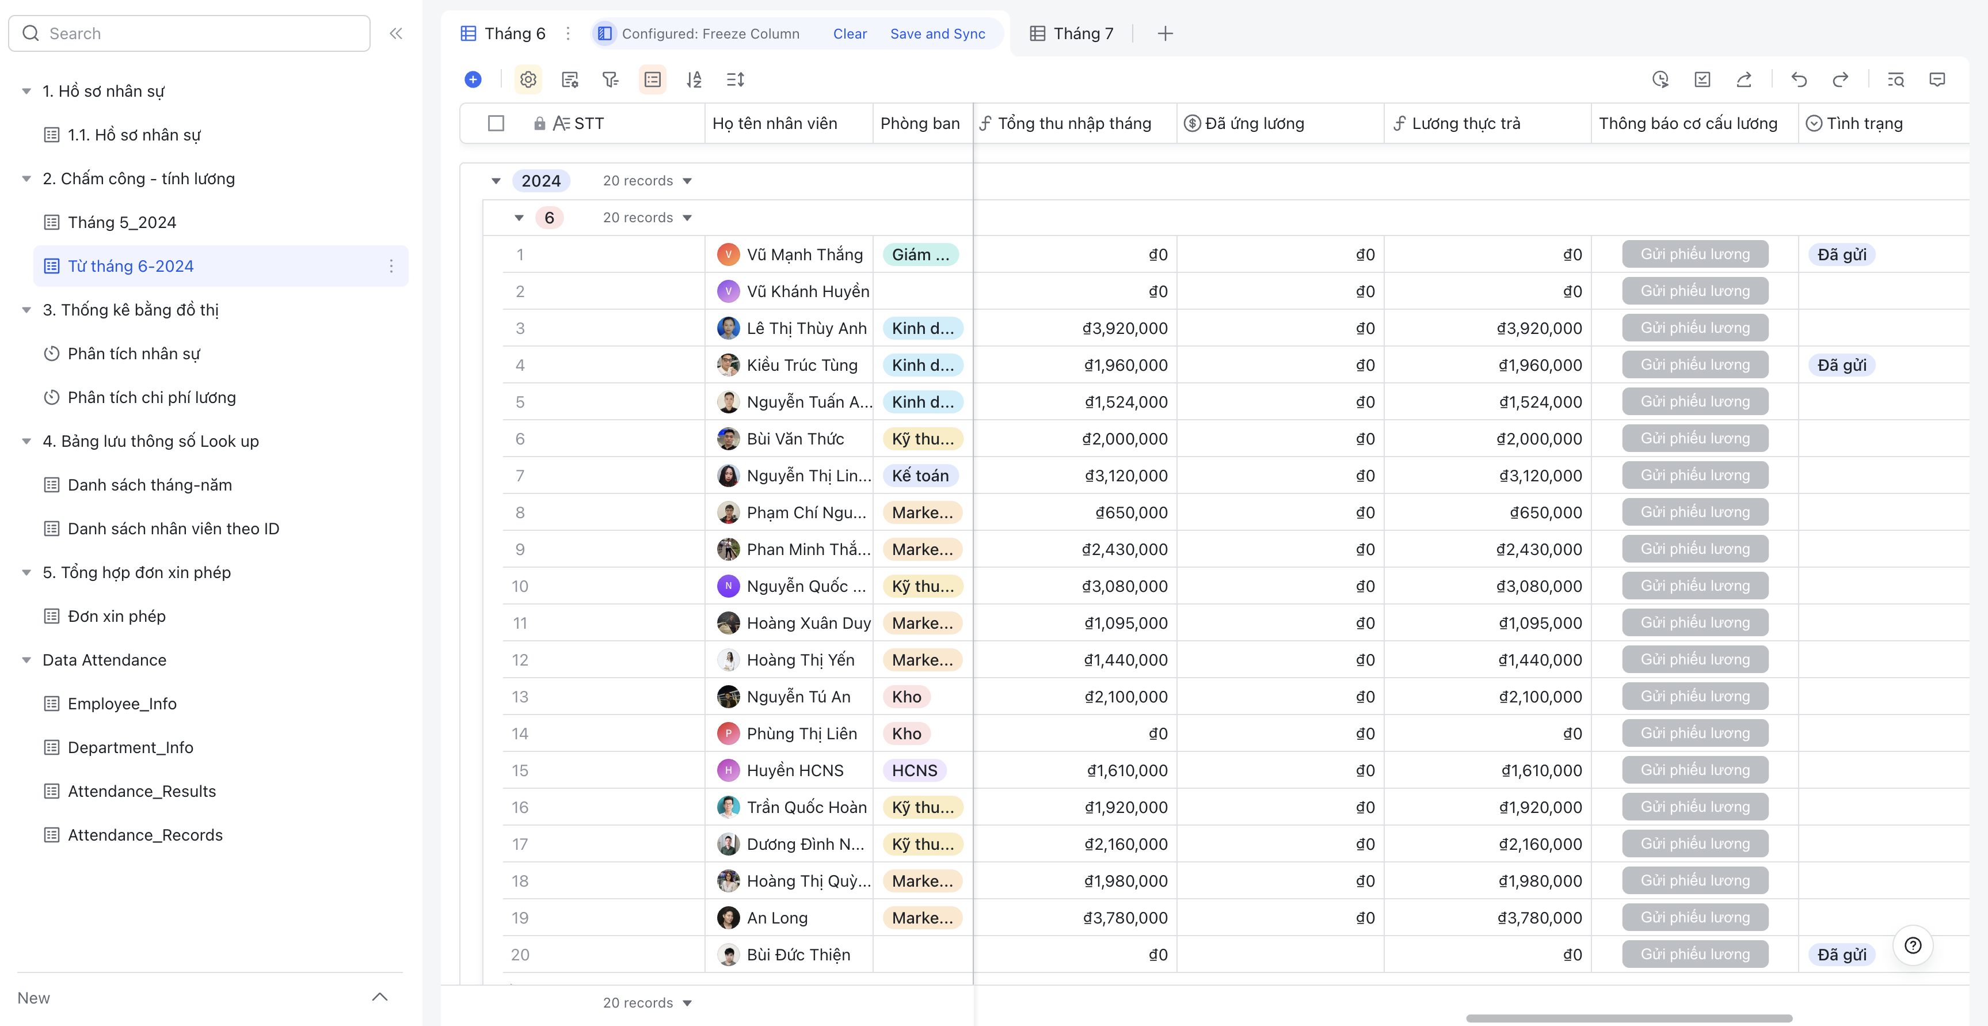Collapse the 2024 group
This screenshot has width=1988, height=1026.
[x=496, y=181]
